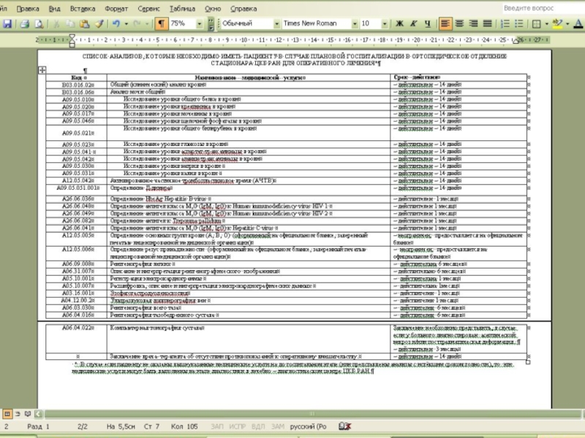585x438 pixels.
Task: Click the Format Painter brush icon
Action: (99, 23)
